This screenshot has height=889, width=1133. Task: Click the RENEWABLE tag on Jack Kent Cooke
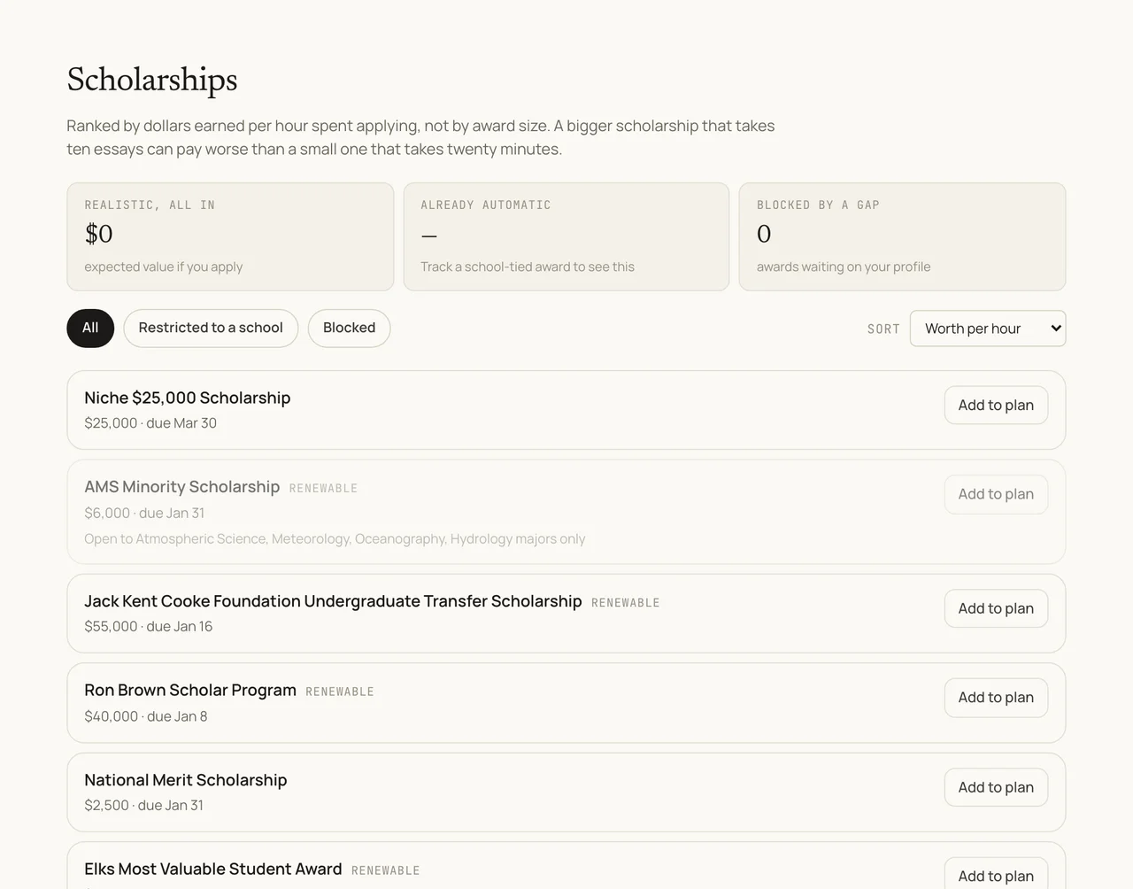(626, 603)
